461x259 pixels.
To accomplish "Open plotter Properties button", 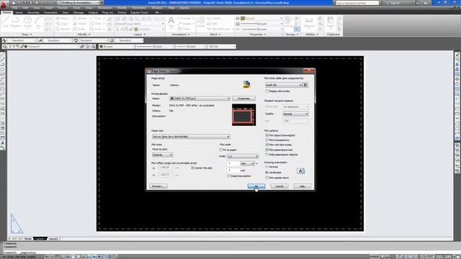I will (243, 99).
